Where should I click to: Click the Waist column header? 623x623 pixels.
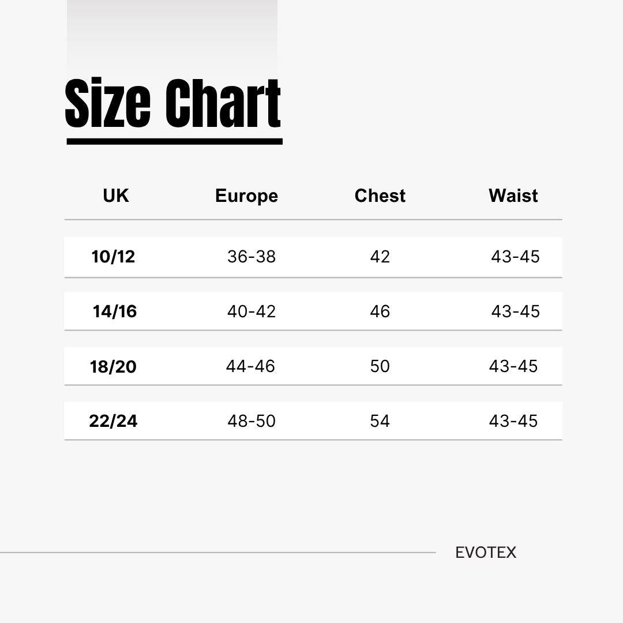[513, 196]
